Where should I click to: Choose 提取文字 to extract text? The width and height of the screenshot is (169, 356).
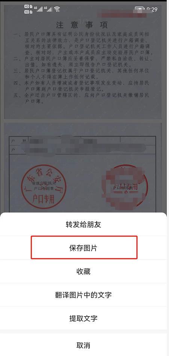pos(83,318)
